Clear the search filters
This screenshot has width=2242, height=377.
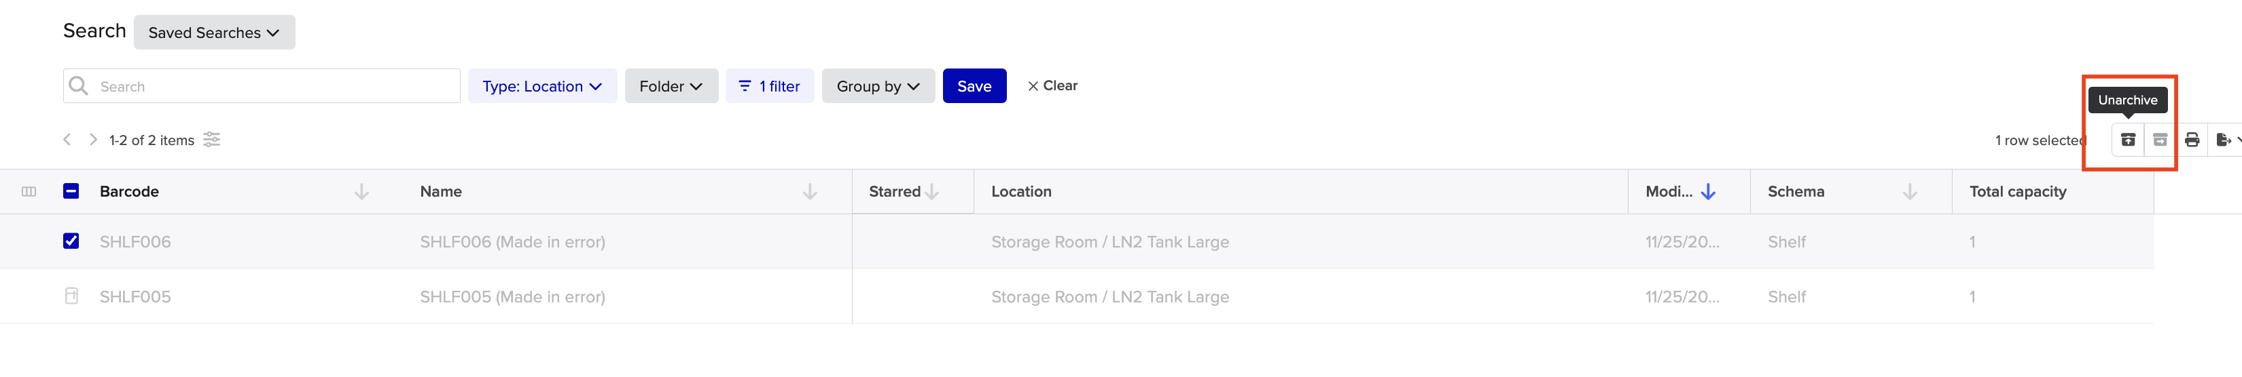click(x=1052, y=85)
